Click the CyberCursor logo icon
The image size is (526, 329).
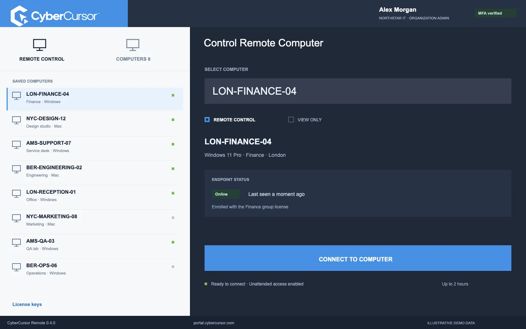pyautogui.click(x=19, y=16)
